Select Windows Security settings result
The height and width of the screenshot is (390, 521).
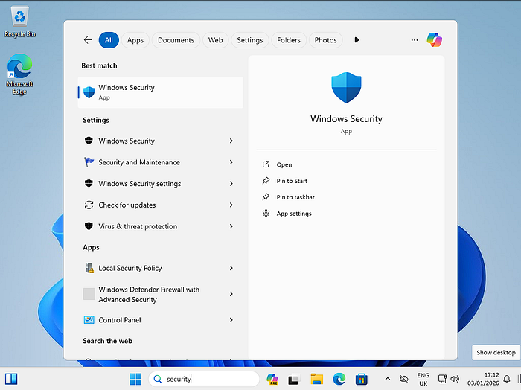tap(161, 183)
